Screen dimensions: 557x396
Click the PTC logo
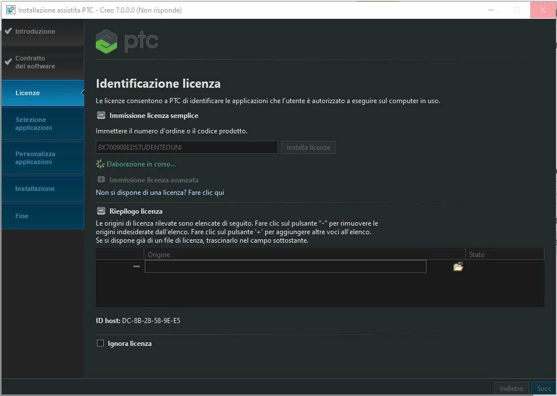[x=127, y=42]
